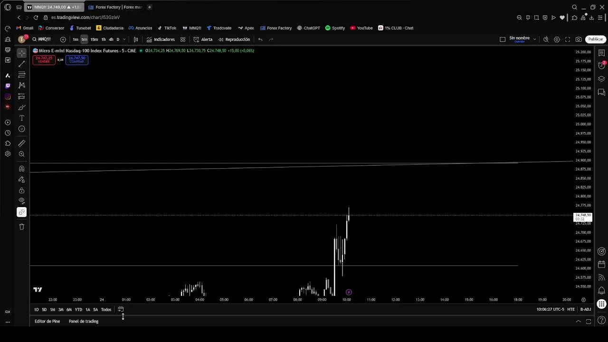Screen dimensions: 608x342
Task: Open the layout selector square icon
Action: 503,39
